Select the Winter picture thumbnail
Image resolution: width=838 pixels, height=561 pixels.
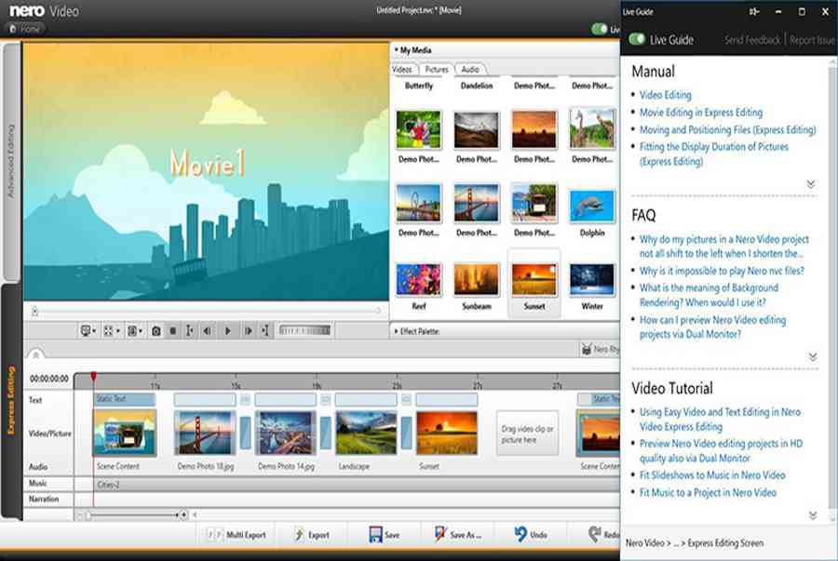[592, 279]
